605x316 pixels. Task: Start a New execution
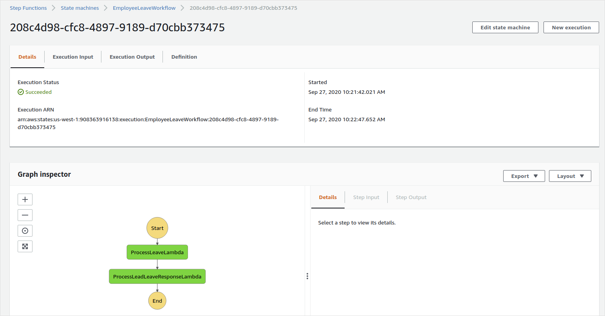tap(571, 27)
